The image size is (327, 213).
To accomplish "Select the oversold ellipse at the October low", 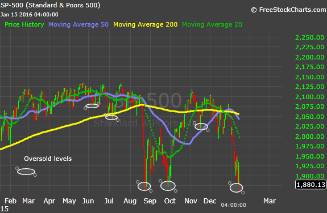I will click(168, 186).
